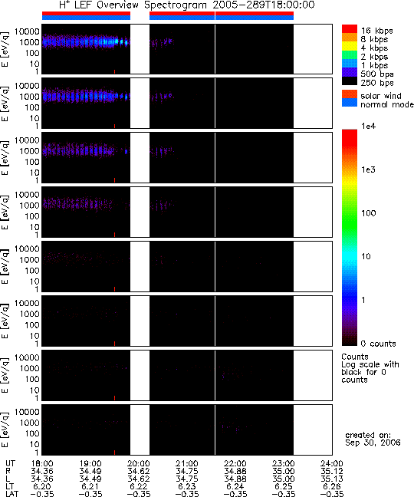Image resolution: width=414 pixels, height=497 pixels.
Task: Click the first red-blue mode bar segment above plots
Action: pos(86,16)
